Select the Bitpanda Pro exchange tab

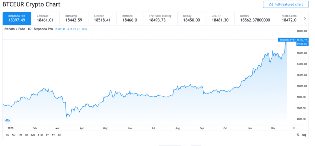coord(17,18)
